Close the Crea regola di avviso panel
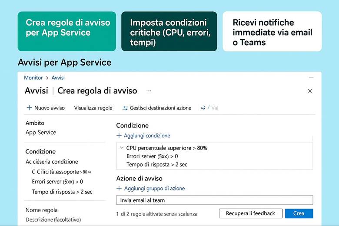339x226 pixels. coord(310,91)
